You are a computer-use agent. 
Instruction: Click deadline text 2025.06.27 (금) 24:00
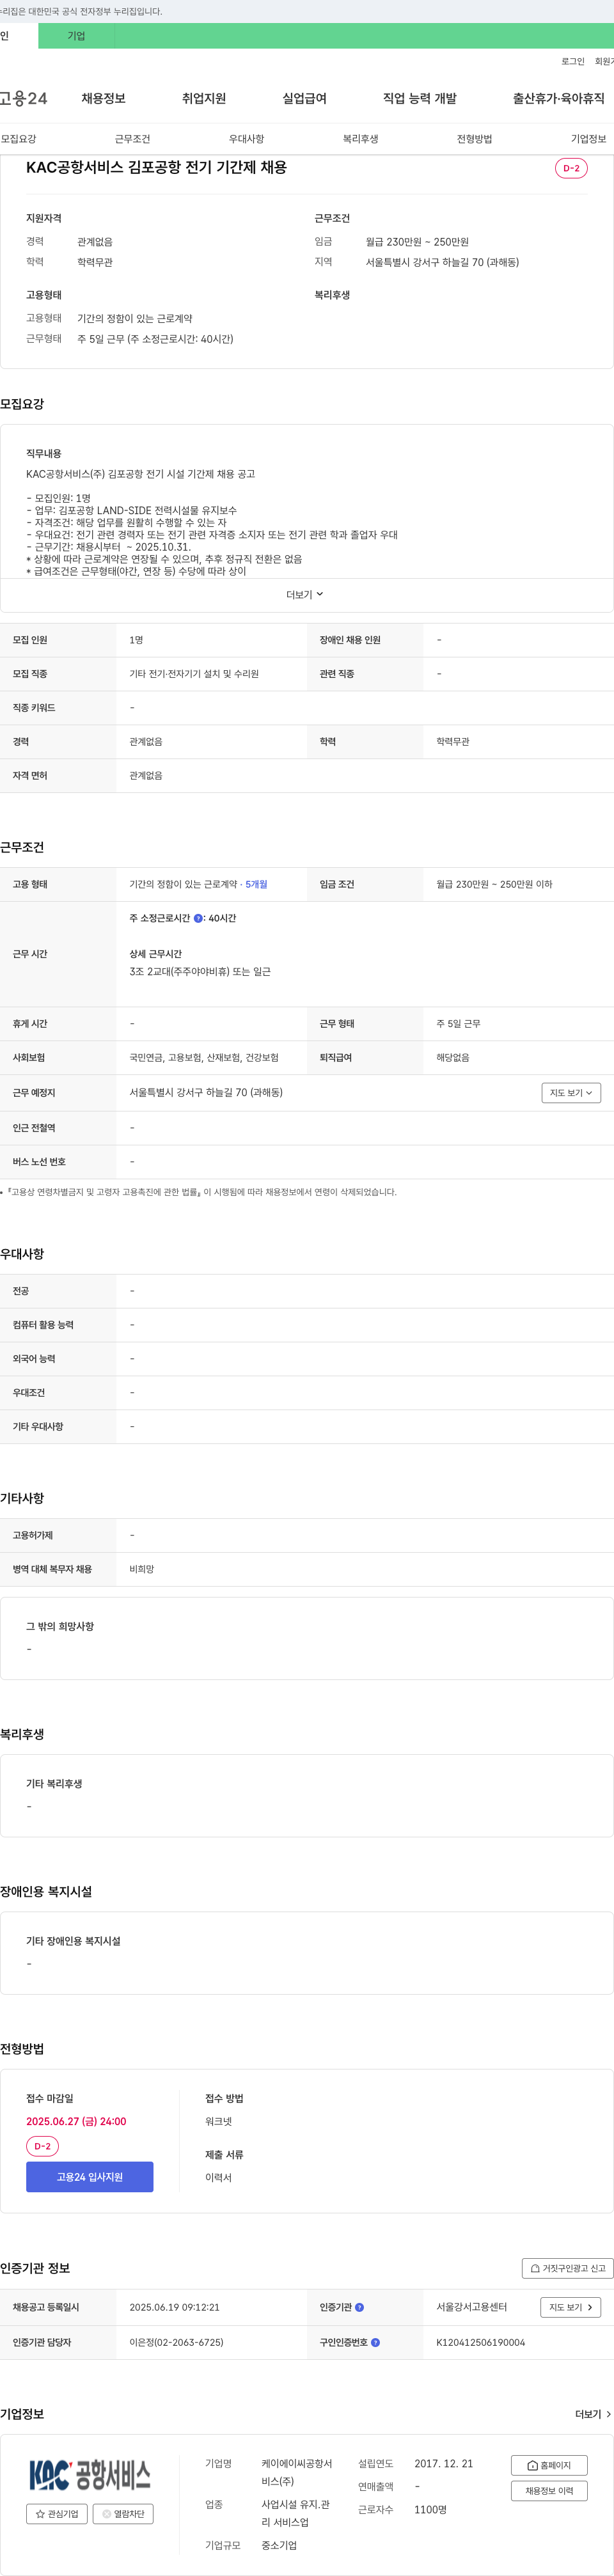[76, 2121]
